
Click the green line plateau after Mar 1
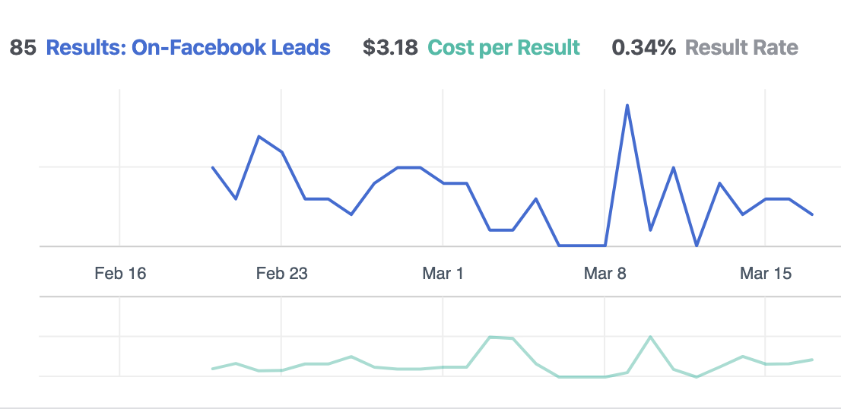pyautogui.click(x=502, y=338)
